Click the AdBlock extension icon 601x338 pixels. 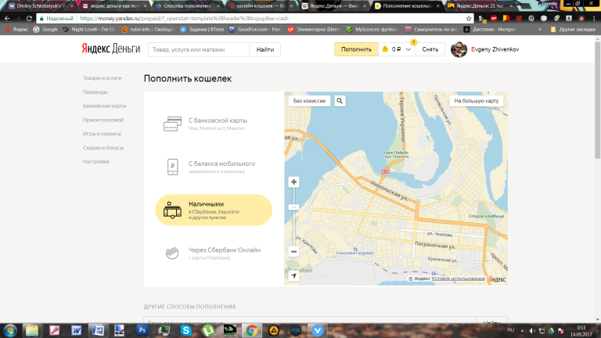coord(494,19)
